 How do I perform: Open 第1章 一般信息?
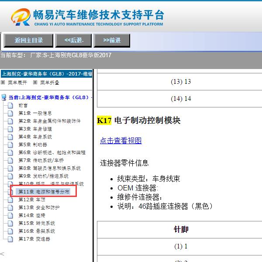[35, 113]
